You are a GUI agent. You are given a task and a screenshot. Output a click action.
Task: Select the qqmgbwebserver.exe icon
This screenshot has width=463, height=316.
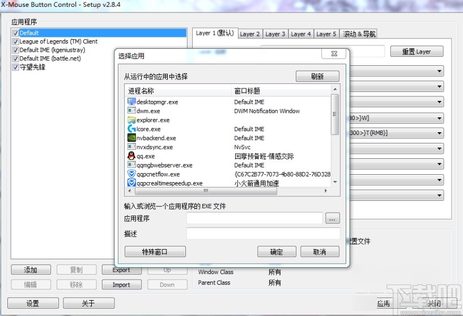pyautogui.click(x=131, y=165)
